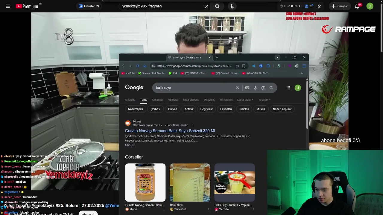This screenshot has height=215, width=383.
Task: Open the list icon with blue dot
Action: (312, 6)
